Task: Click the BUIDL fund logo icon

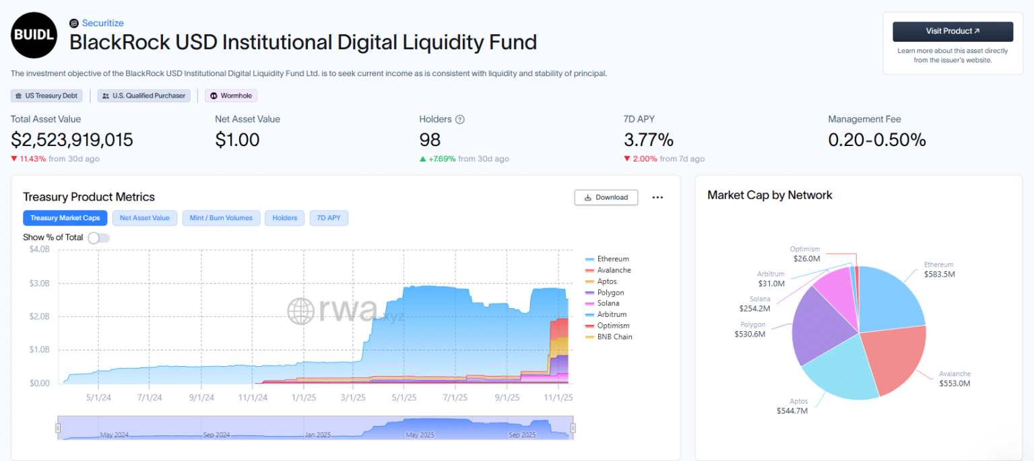Action: coord(34,36)
